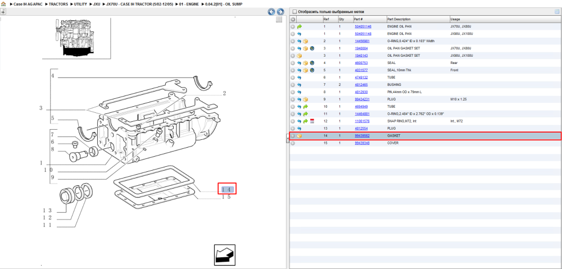Screen dimensions: 562x269
Task: Toggle plus circle for PIN 4812930 row
Action: [293, 92]
